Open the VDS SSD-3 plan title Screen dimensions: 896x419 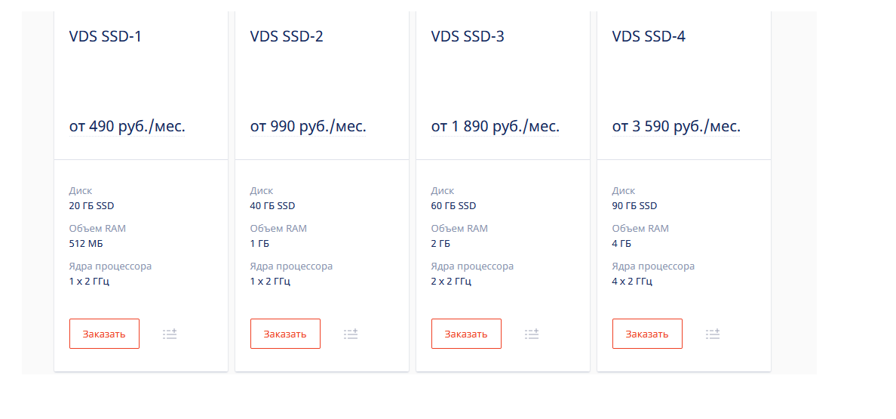tap(468, 36)
